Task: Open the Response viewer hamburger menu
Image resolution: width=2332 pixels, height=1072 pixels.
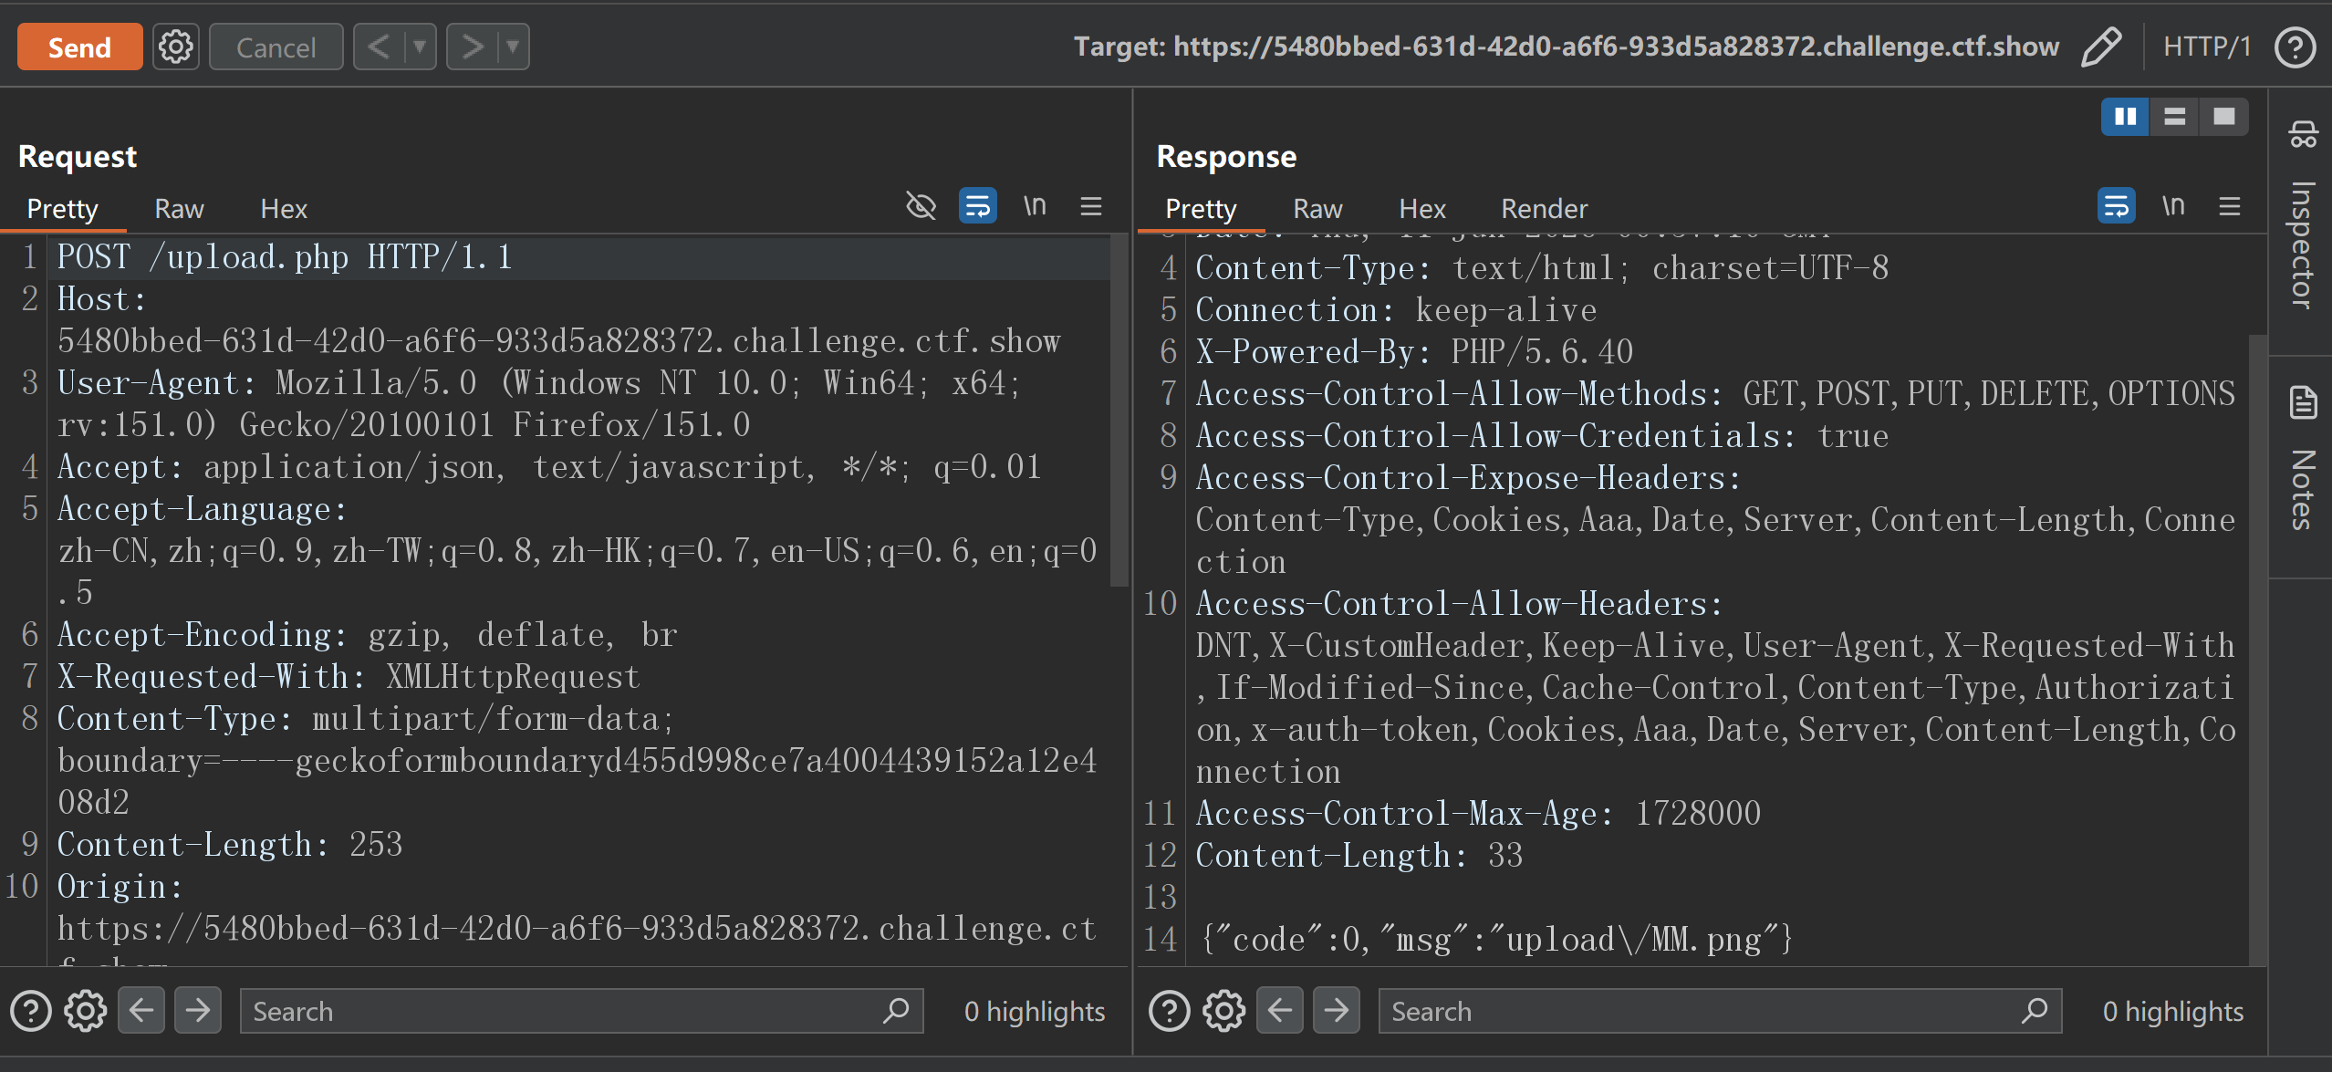Action: [x=2230, y=206]
